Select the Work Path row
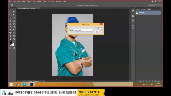This screenshot has height=96, width=171. 148,13
